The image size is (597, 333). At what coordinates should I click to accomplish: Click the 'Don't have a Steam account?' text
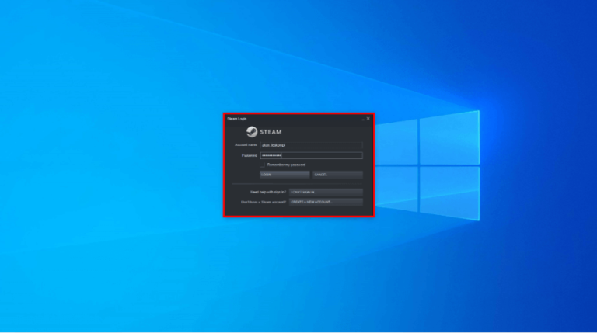click(x=264, y=203)
